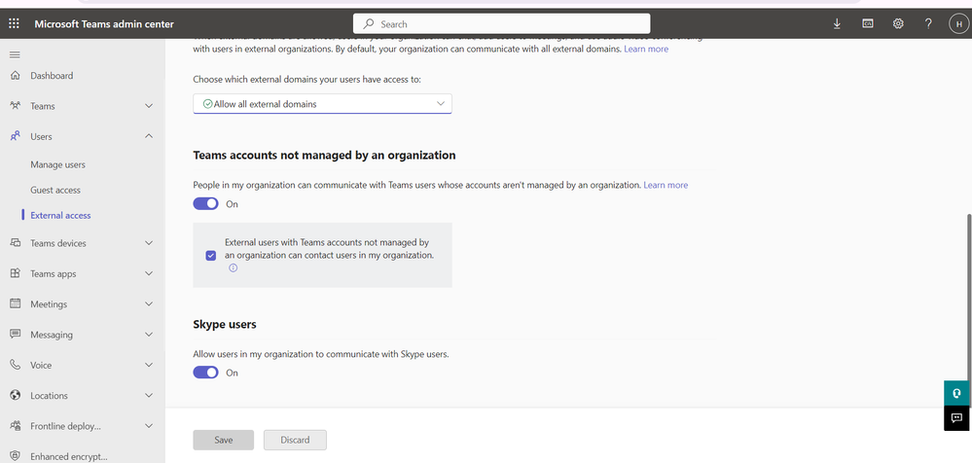Open the settings gear icon
The image size is (972, 463).
click(x=898, y=24)
